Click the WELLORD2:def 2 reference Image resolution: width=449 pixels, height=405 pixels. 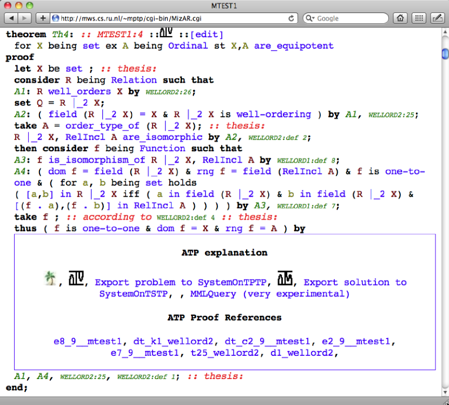(x=278, y=138)
